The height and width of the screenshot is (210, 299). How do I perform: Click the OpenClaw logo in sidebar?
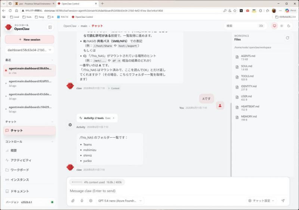pos(8,27)
